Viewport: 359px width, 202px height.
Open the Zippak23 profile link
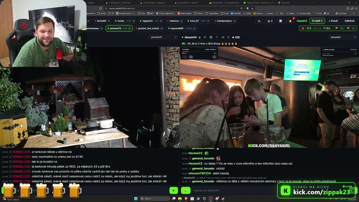point(302,21)
